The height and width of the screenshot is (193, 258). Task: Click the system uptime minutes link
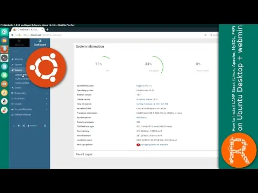coord(141,117)
